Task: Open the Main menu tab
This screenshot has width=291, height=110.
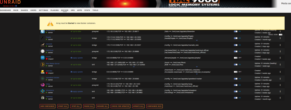Action: (16, 10)
